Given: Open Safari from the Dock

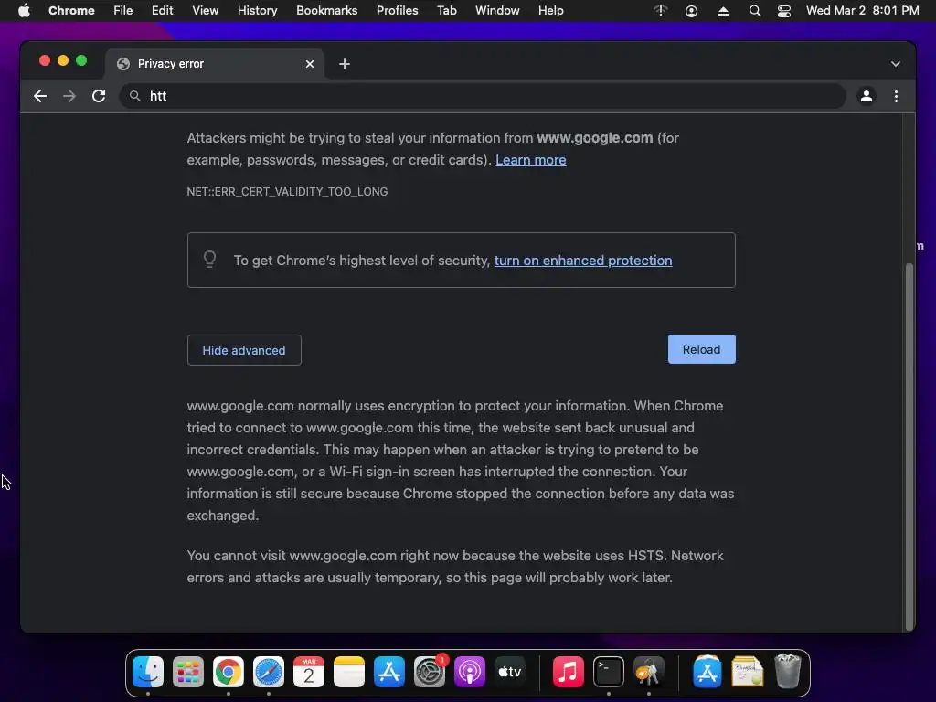Looking at the screenshot, I should click(x=269, y=672).
